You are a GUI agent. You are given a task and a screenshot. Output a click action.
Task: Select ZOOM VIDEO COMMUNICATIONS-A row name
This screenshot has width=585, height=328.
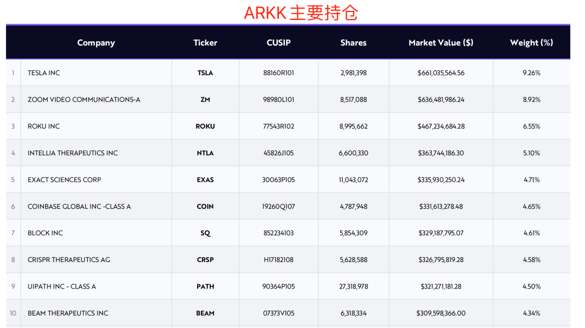pos(84,100)
